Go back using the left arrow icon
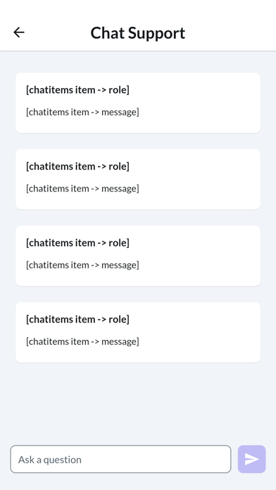The width and height of the screenshot is (276, 490). (x=19, y=32)
